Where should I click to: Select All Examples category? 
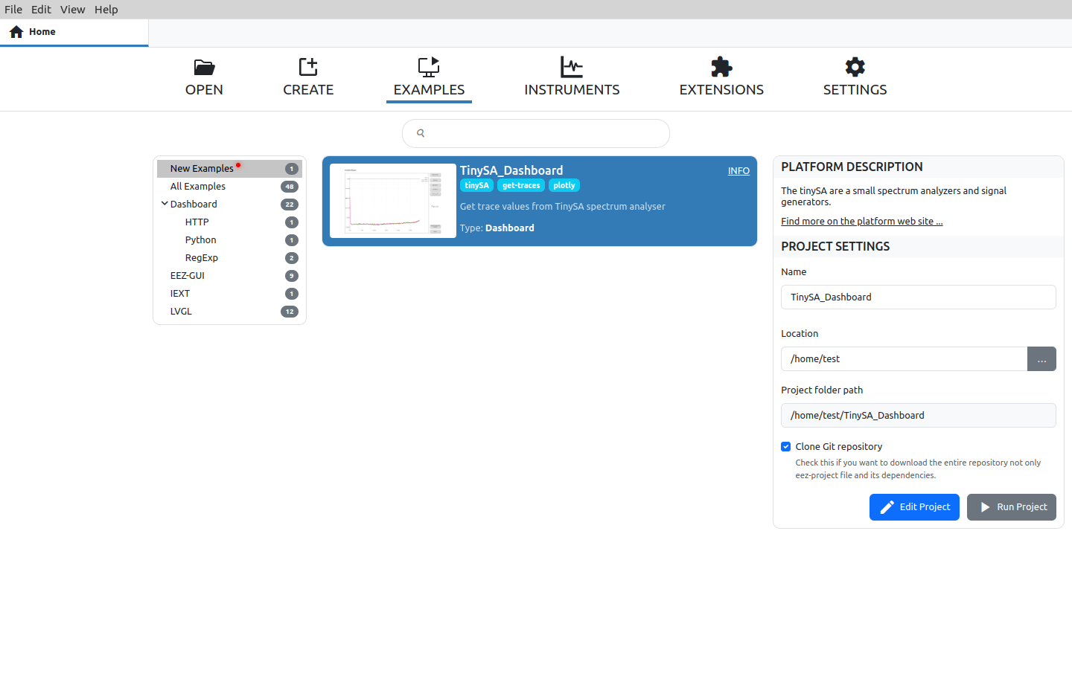coord(229,187)
